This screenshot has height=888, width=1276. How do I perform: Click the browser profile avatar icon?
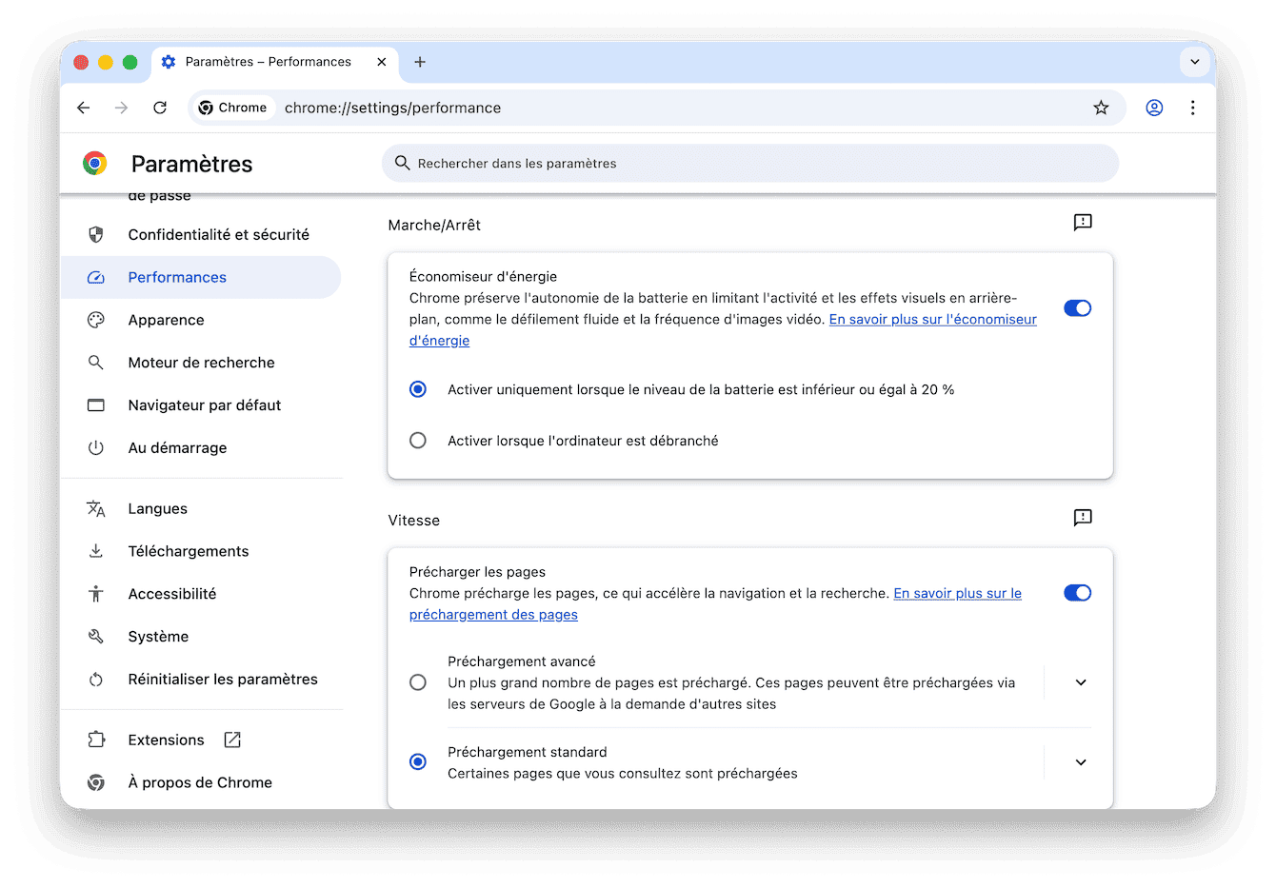click(x=1154, y=108)
